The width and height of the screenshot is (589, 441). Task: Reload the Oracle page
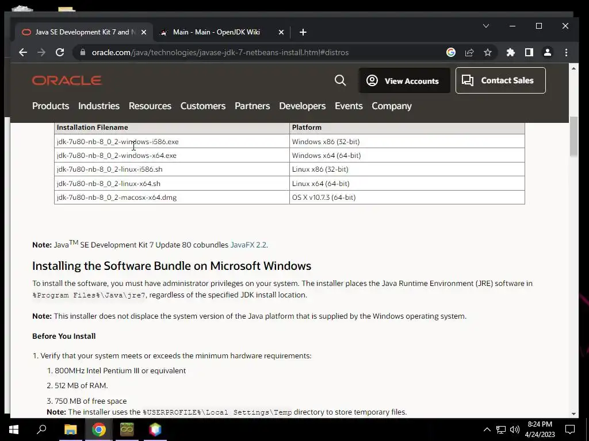[60, 52]
